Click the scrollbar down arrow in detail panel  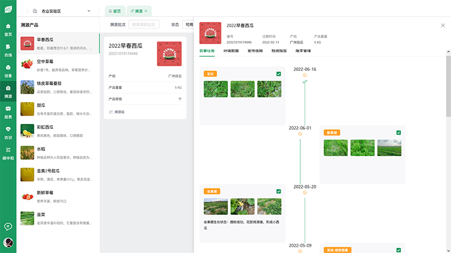[448, 250]
